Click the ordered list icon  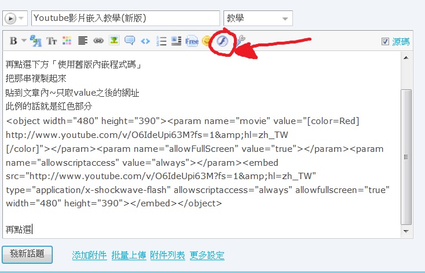pos(162,41)
